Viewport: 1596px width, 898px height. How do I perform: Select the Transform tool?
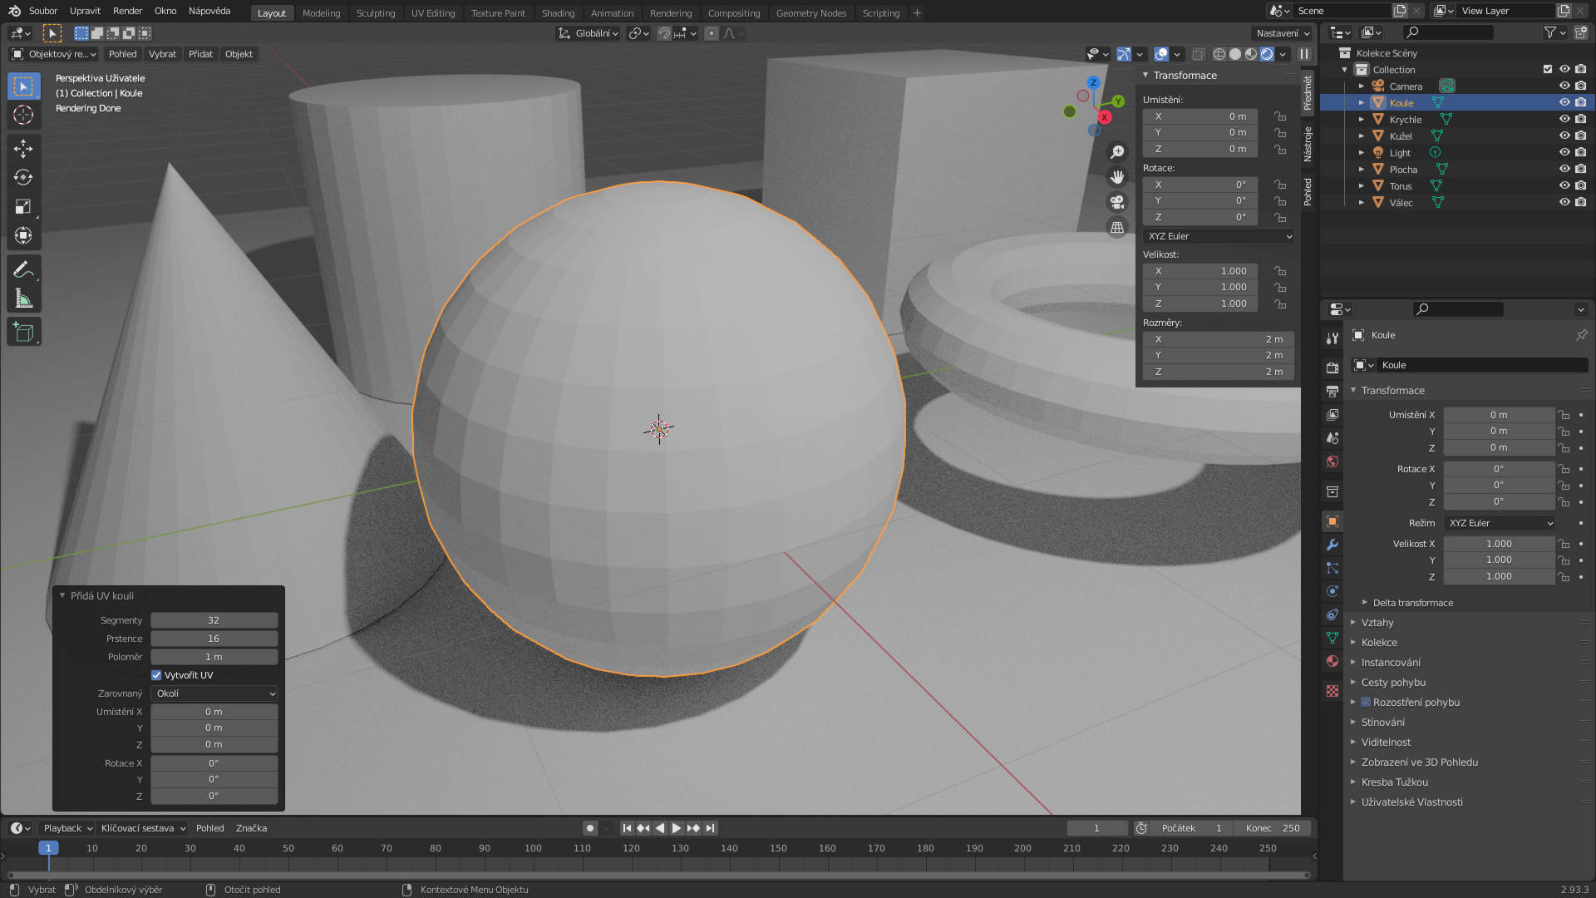[x=23, y=235]
